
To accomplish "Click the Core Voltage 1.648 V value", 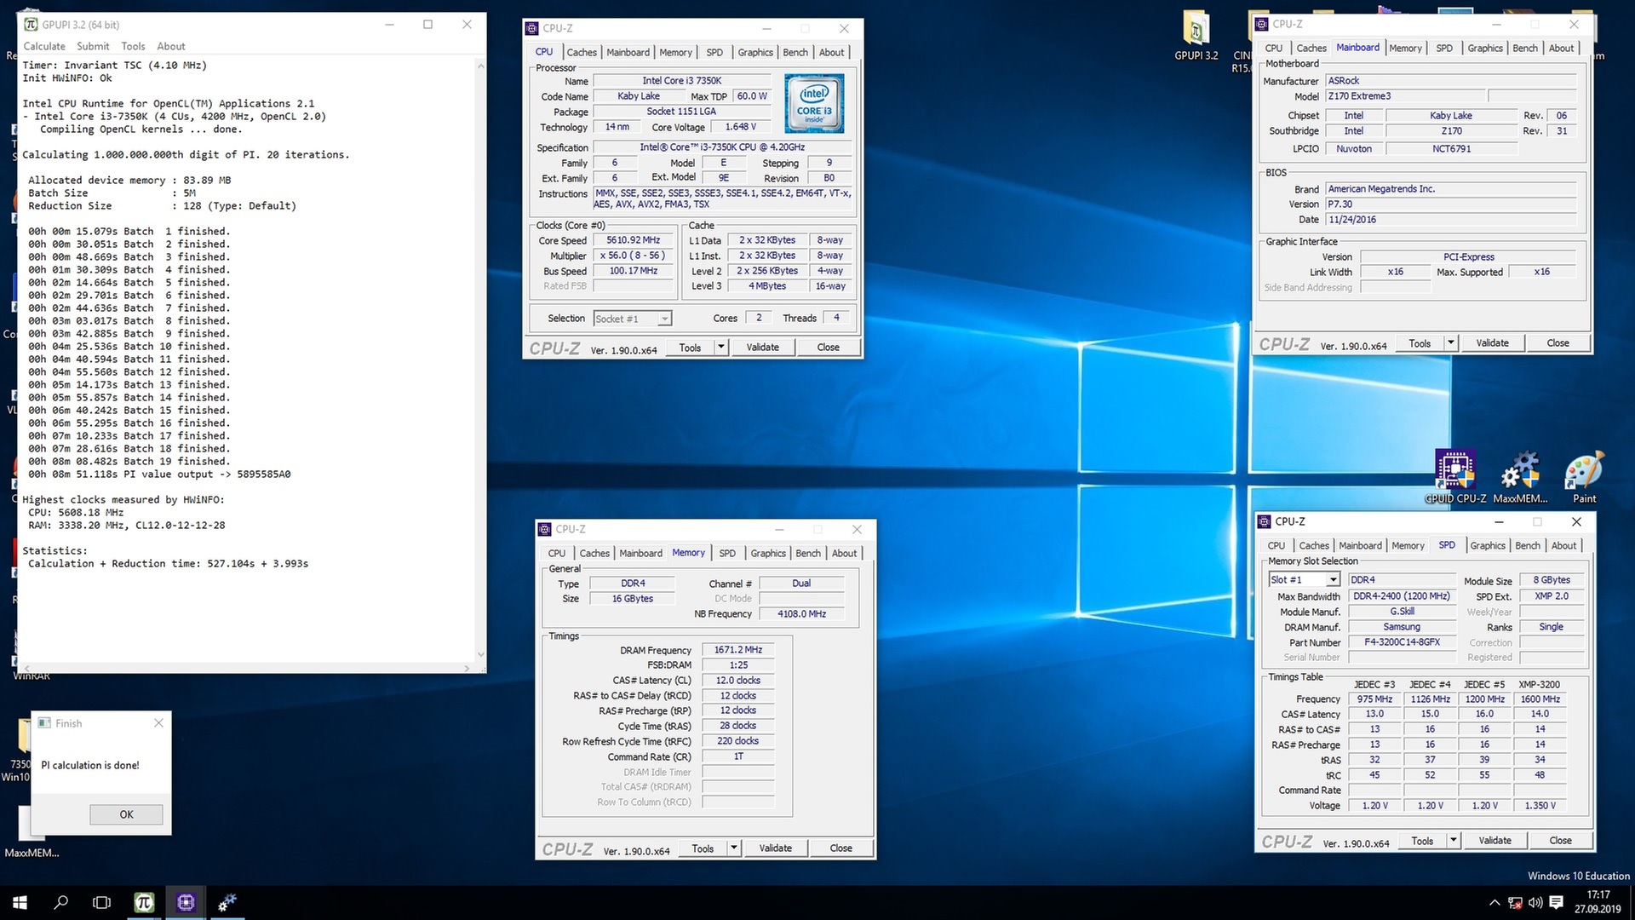I will click(x=741, y=127).
